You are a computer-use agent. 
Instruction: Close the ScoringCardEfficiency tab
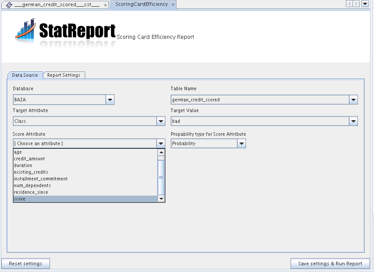pos(173,5)
